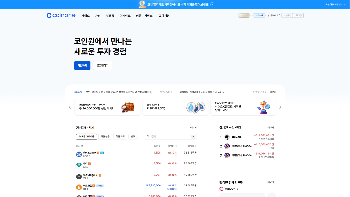Click the trophy icon on the USDC ranking banner
Viewport: 350px width, 197px height.
coord(264,107)
